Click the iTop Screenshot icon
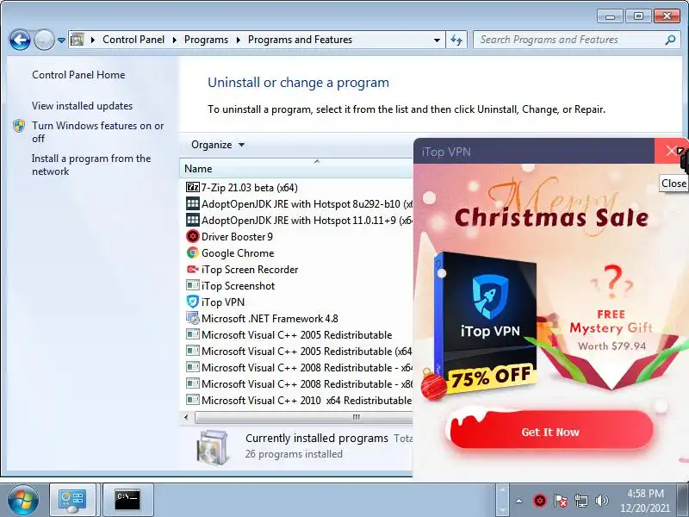 192,285
